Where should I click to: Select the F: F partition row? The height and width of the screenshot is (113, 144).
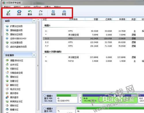coord(93,46)
